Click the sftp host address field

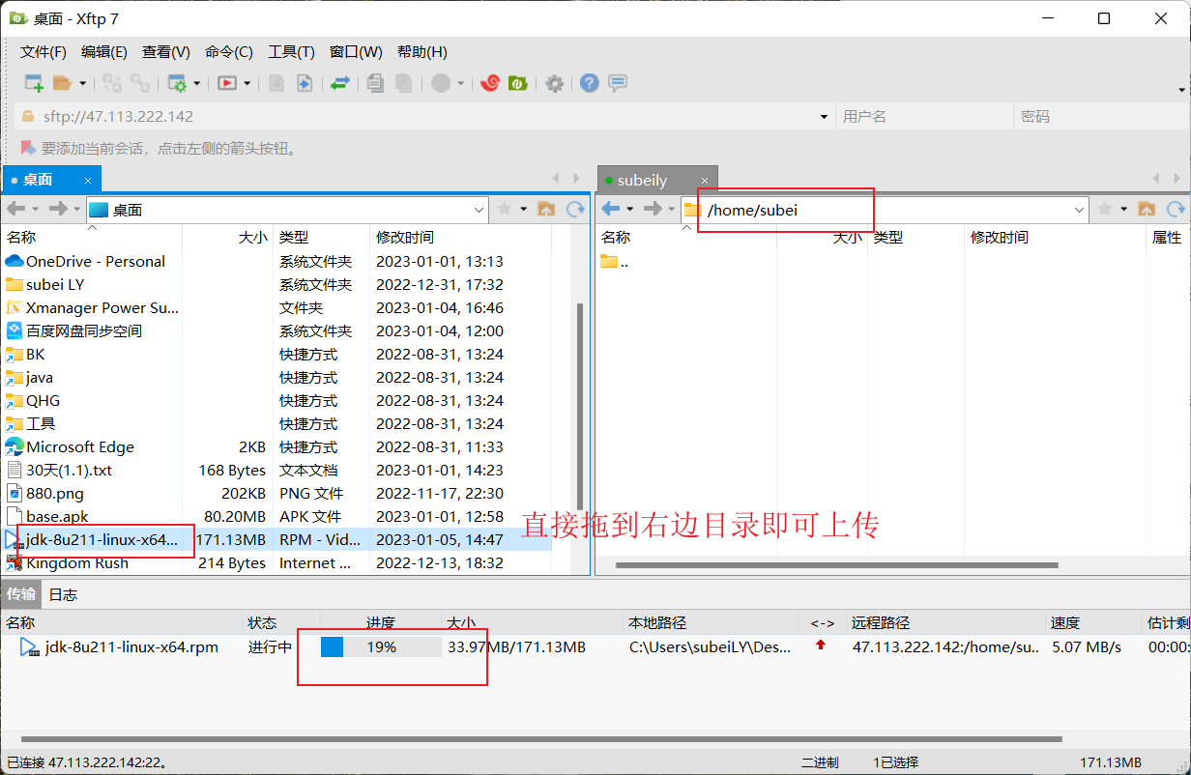pos(425,116)
